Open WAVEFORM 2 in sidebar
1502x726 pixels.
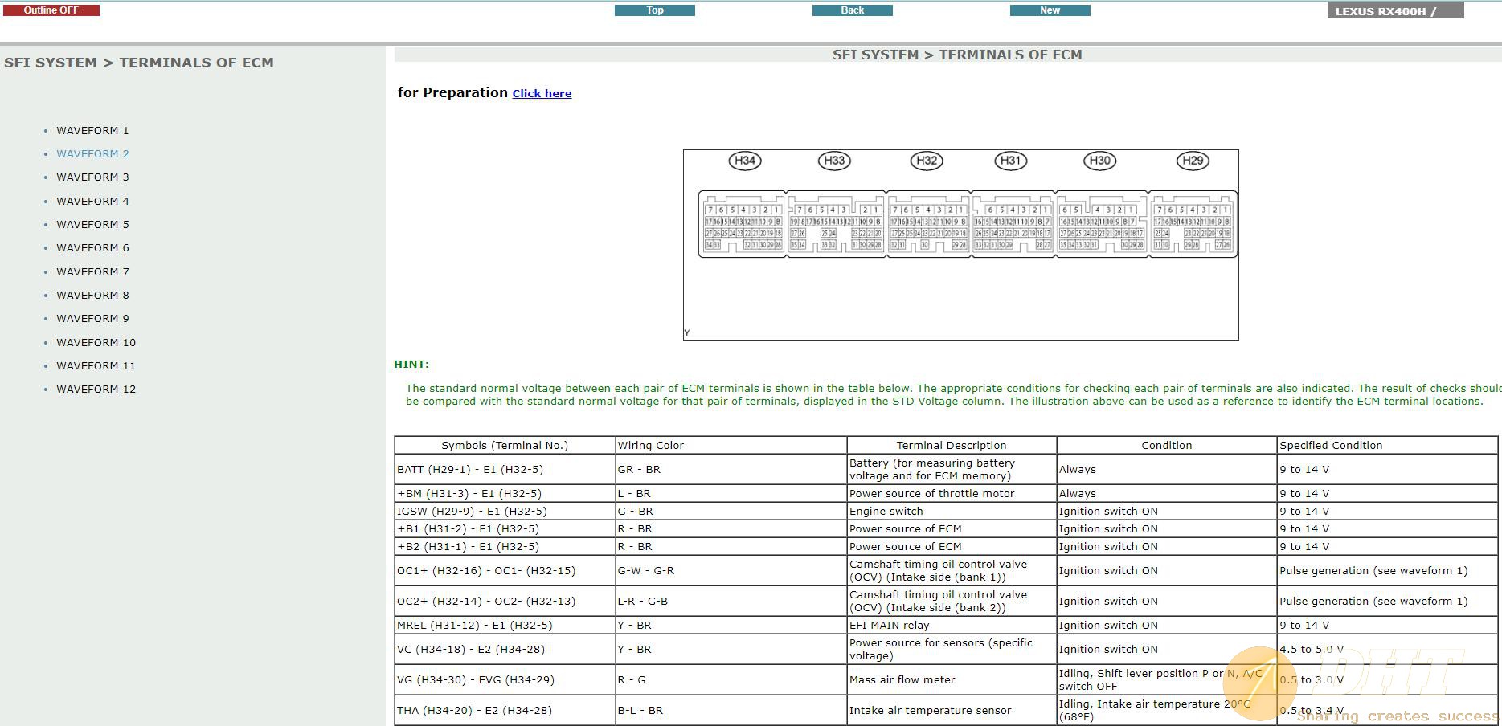coord(92,153)
